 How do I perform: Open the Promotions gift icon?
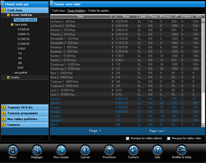coord(109,150)
